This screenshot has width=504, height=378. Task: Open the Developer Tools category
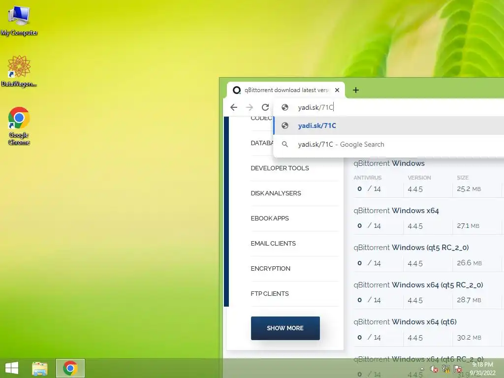[280, 168]
